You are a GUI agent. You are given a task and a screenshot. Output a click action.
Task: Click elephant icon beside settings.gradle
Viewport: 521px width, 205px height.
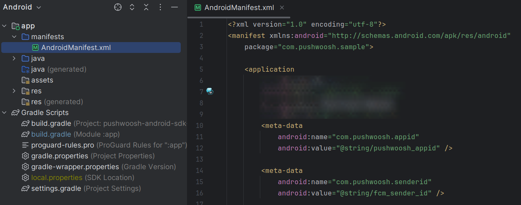[x=25, y=188]
